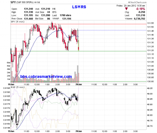Click the StockCharts.com copyright logo
This screenshot has height=133, width=157.
coord(137,2)
